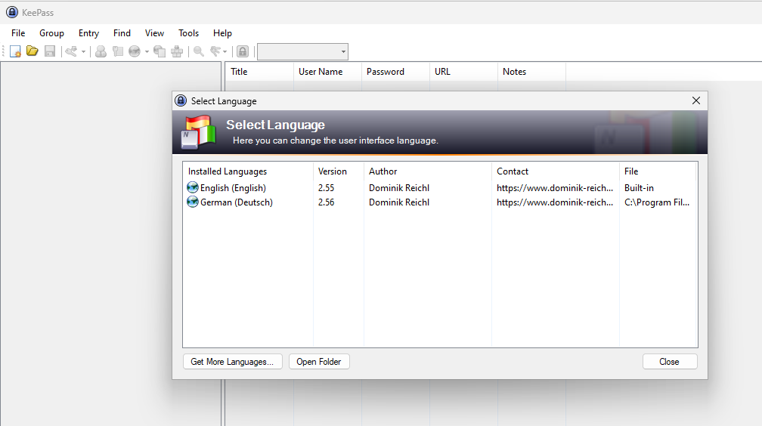Open the Add Entry dropdown arrow
Image resolution: width=762 pixels, height=426 pixels.
[84, 51]
